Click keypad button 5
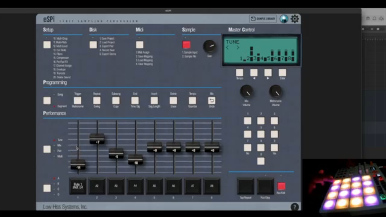This screenshot has height=217, width=386. point(261,134)
